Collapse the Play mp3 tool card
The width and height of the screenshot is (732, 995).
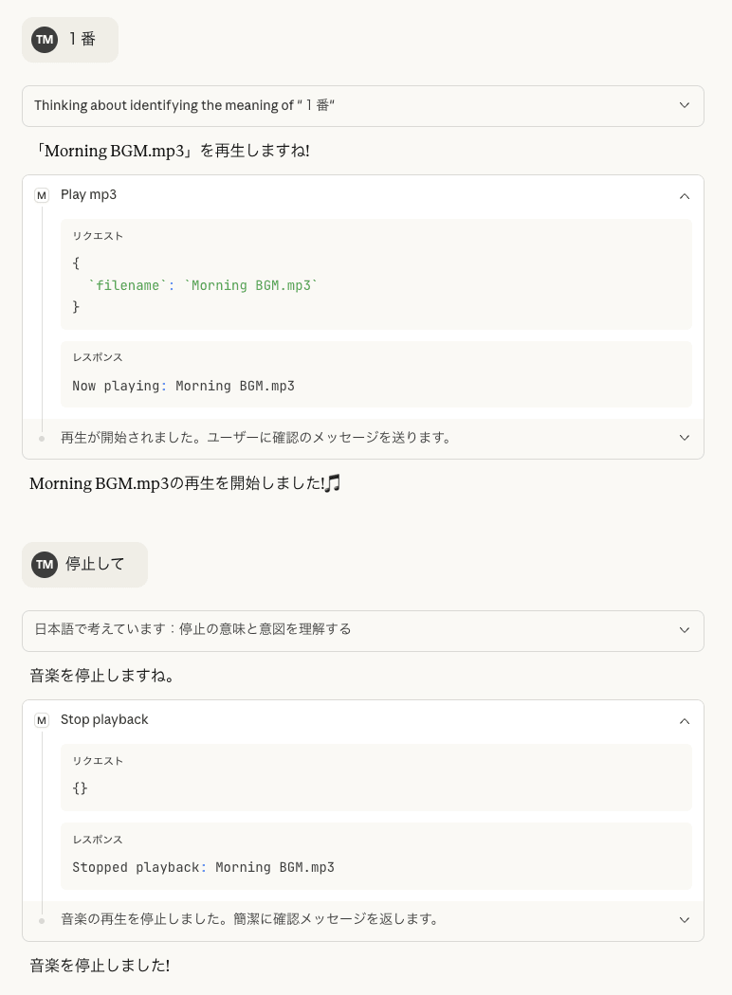685,196
